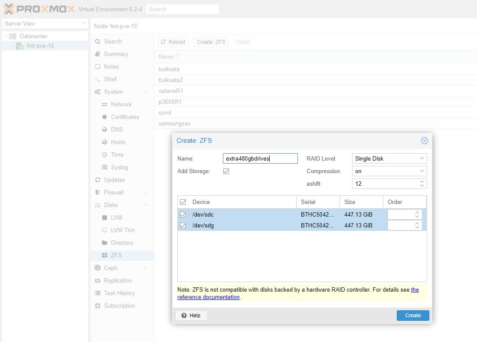The width and height of the screenshot is (477, 342).
Task: Click the Syslog icon in the sidebar
Action: tap(104, 167)
